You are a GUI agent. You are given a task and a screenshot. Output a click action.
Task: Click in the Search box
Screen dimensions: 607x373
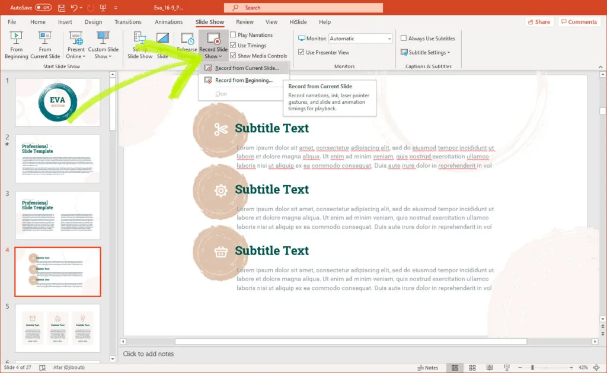point(303,7)
